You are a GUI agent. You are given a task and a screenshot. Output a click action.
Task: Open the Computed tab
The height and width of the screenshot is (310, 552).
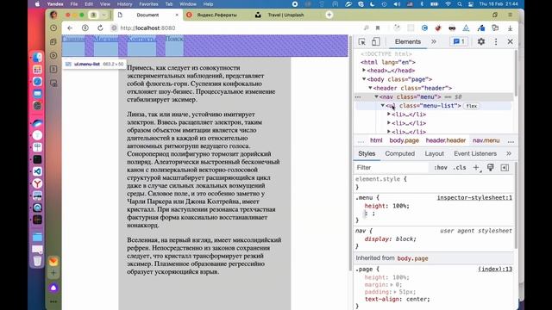click(399, 153)
